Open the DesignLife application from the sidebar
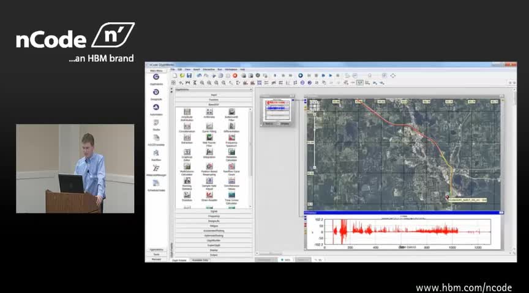 (156, 94)
